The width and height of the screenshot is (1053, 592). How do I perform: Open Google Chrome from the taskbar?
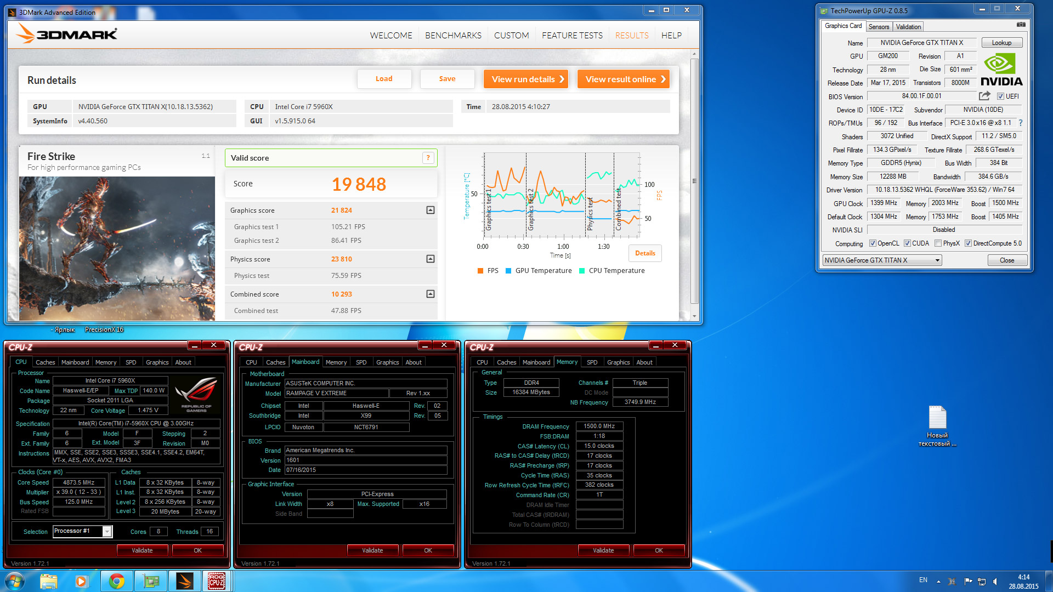point(116,581)
